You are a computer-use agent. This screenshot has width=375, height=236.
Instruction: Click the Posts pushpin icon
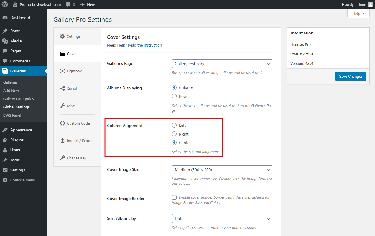pyautogui.click(x=5, y=31)
